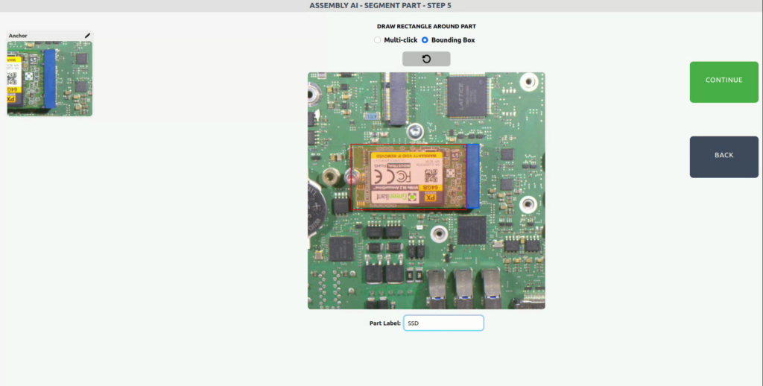Click the QR code on the SSD label
This screenshot has height=386, width=763.
tap(431, 176)
